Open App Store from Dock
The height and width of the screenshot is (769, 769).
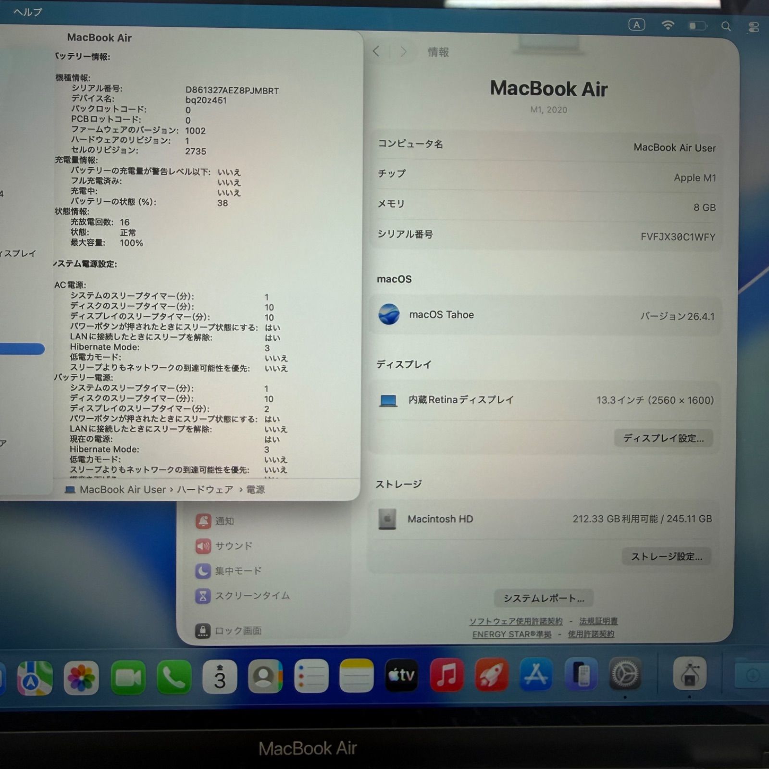pyautogui.click(x=536, y=674)
